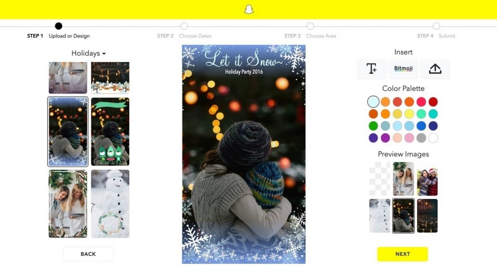
Task: Click 'Let it Snow' title text on canvas
Action: click(244, 59)
